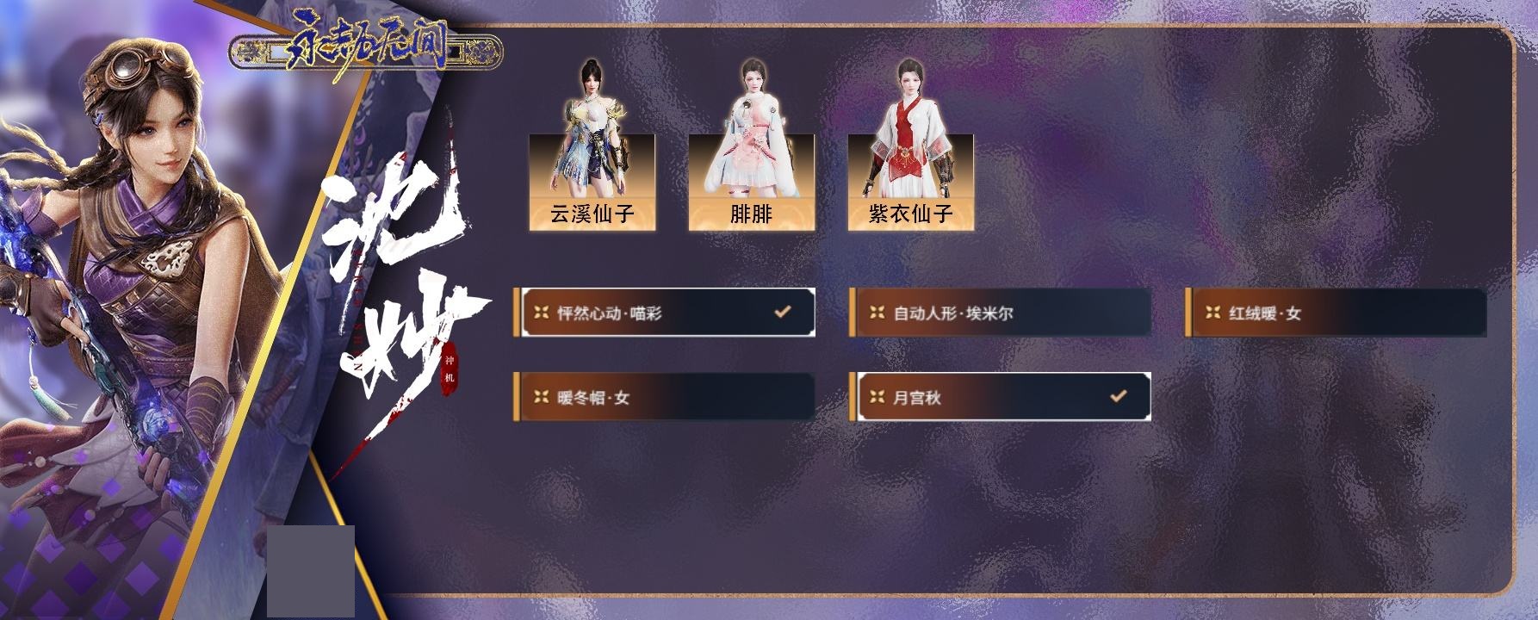Click the star icon beside 红绒暖·女
Screen dimensions: 1538x620
coord(1213,313)
